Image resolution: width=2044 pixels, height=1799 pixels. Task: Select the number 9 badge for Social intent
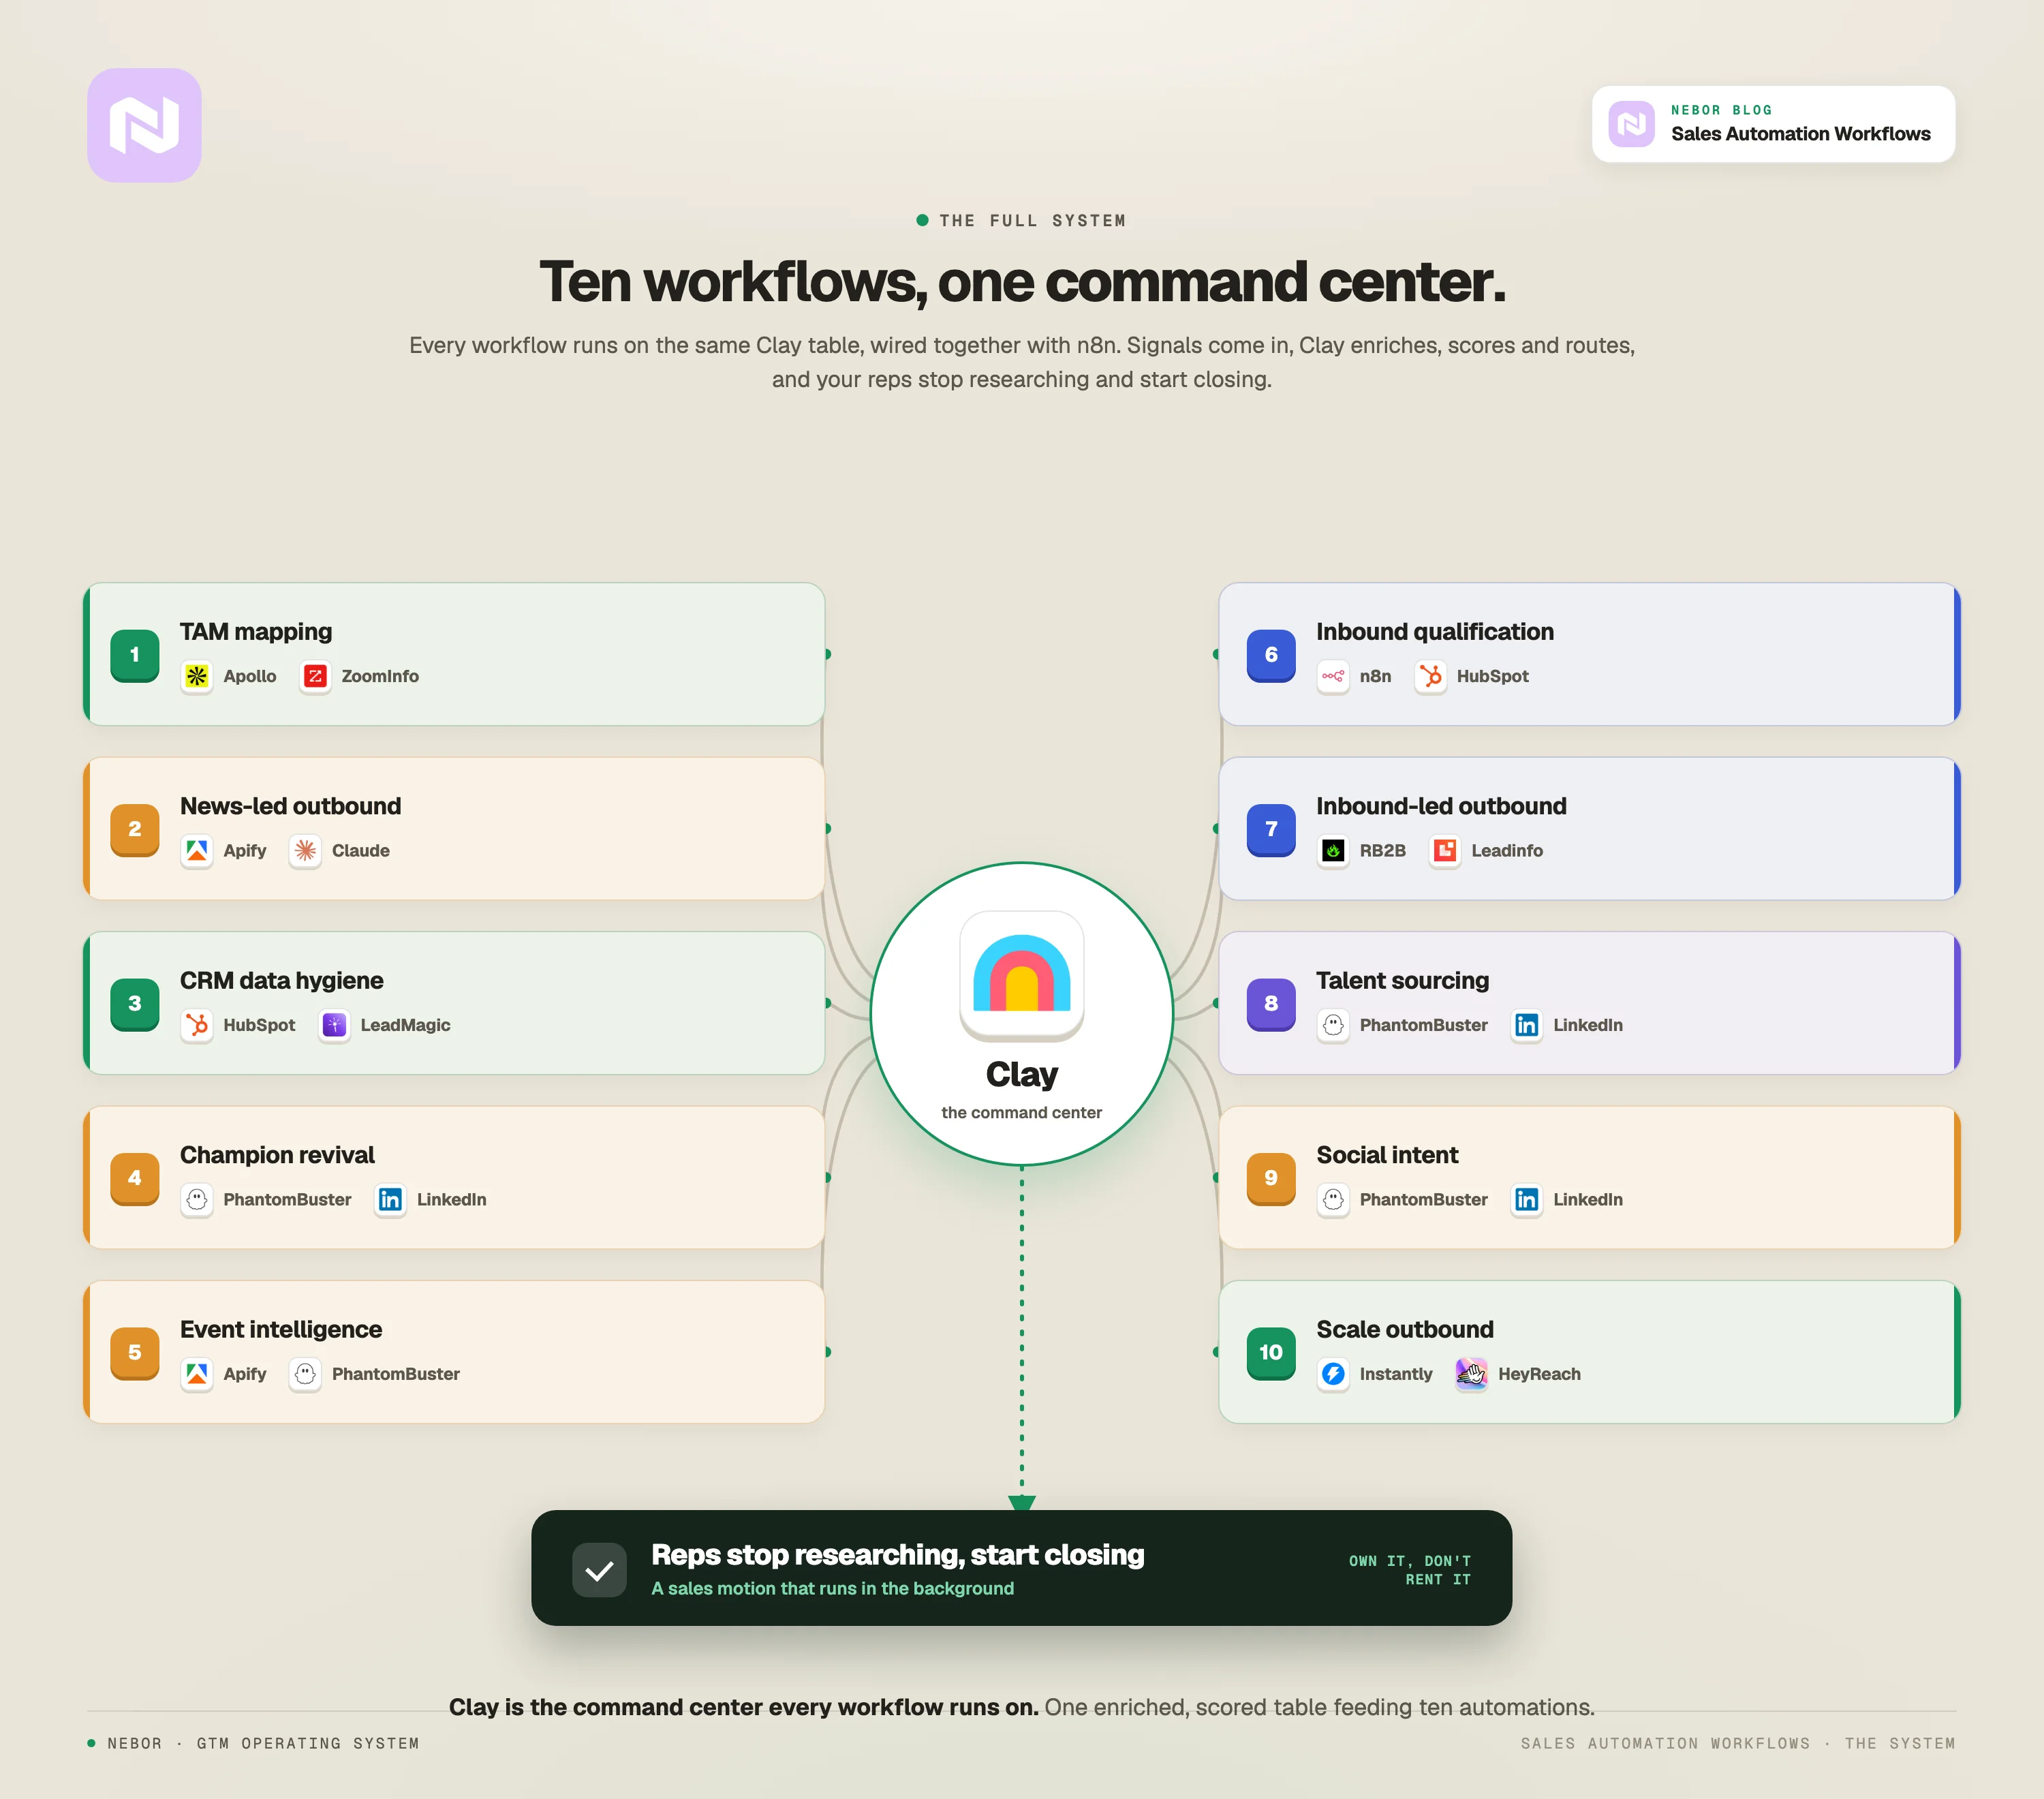coord(1271,1179)
